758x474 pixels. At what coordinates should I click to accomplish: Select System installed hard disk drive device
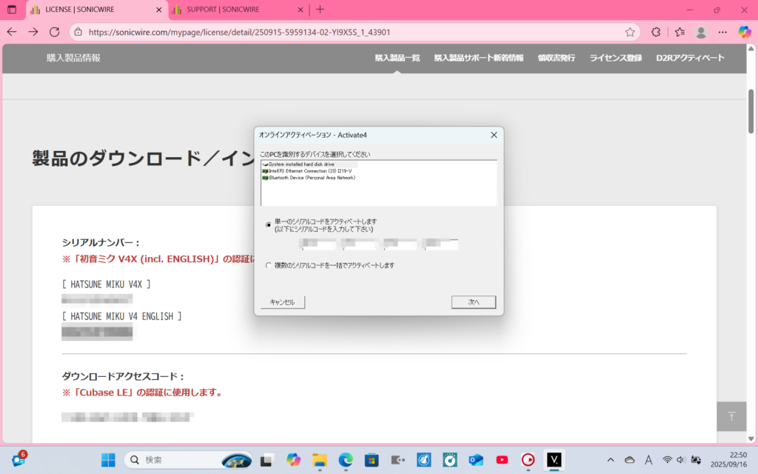point(301,164)
